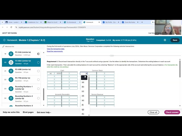Open the question settings gear icon
Image resolution: width=182 pixels, height=136 pixels.
[165, 40]
